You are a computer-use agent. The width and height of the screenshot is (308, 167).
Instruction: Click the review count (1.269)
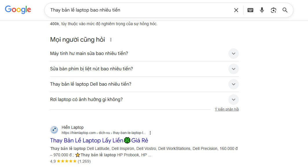tap(84, 161)
